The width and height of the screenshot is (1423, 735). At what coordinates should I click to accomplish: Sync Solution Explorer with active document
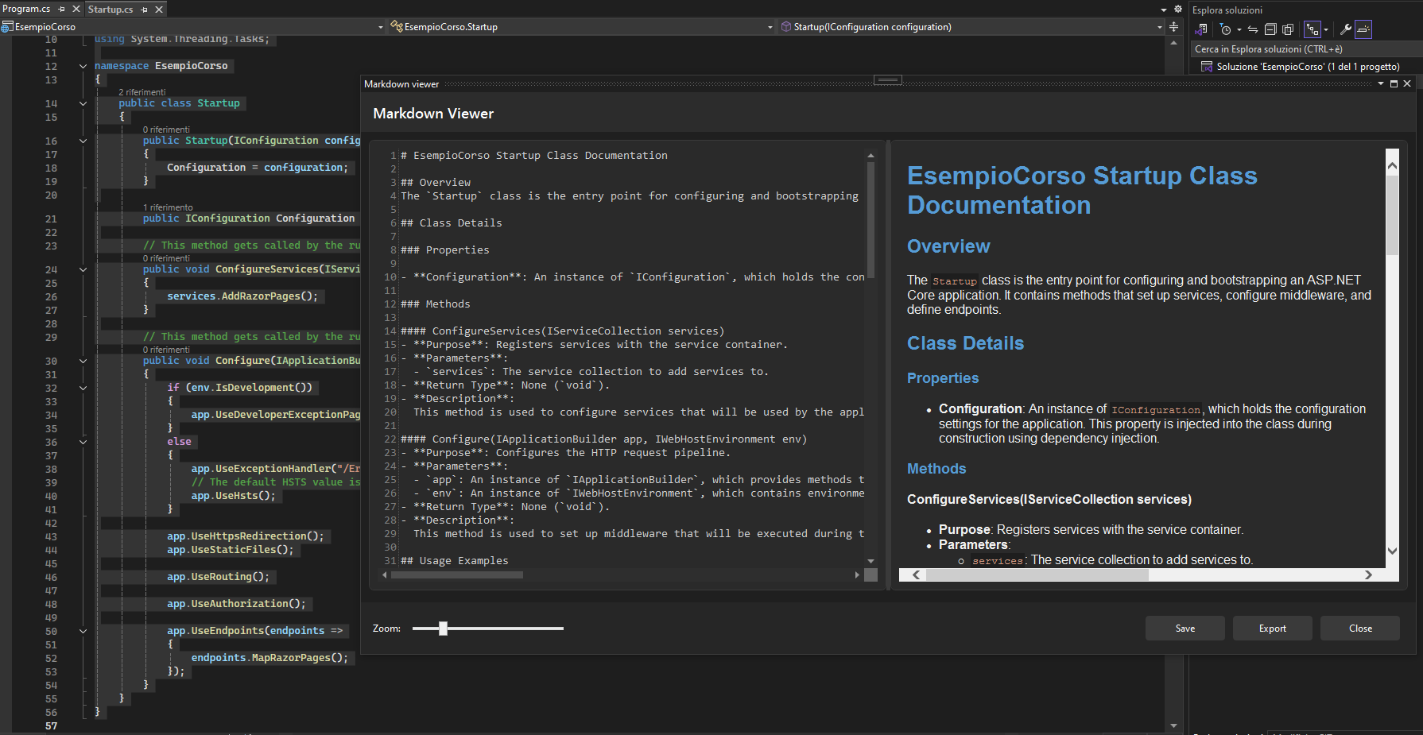point(1252,29)
